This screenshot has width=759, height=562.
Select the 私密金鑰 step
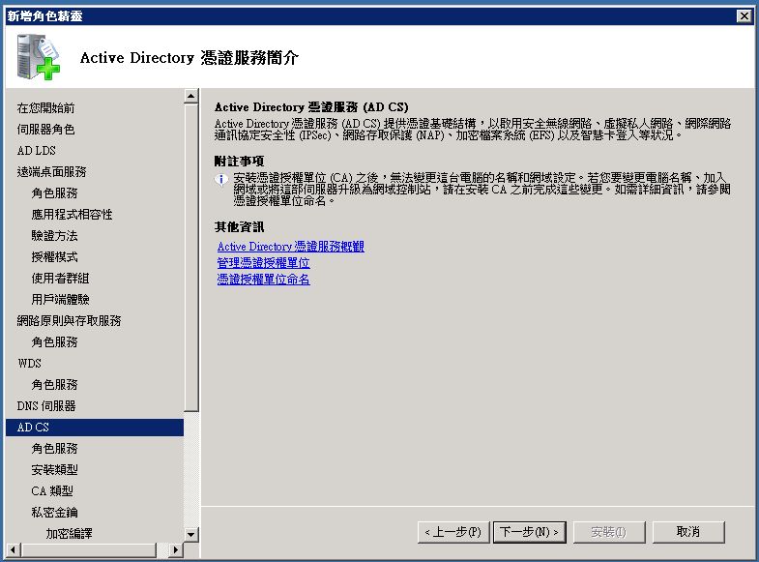pyautogui.click(x=54, y=512)
